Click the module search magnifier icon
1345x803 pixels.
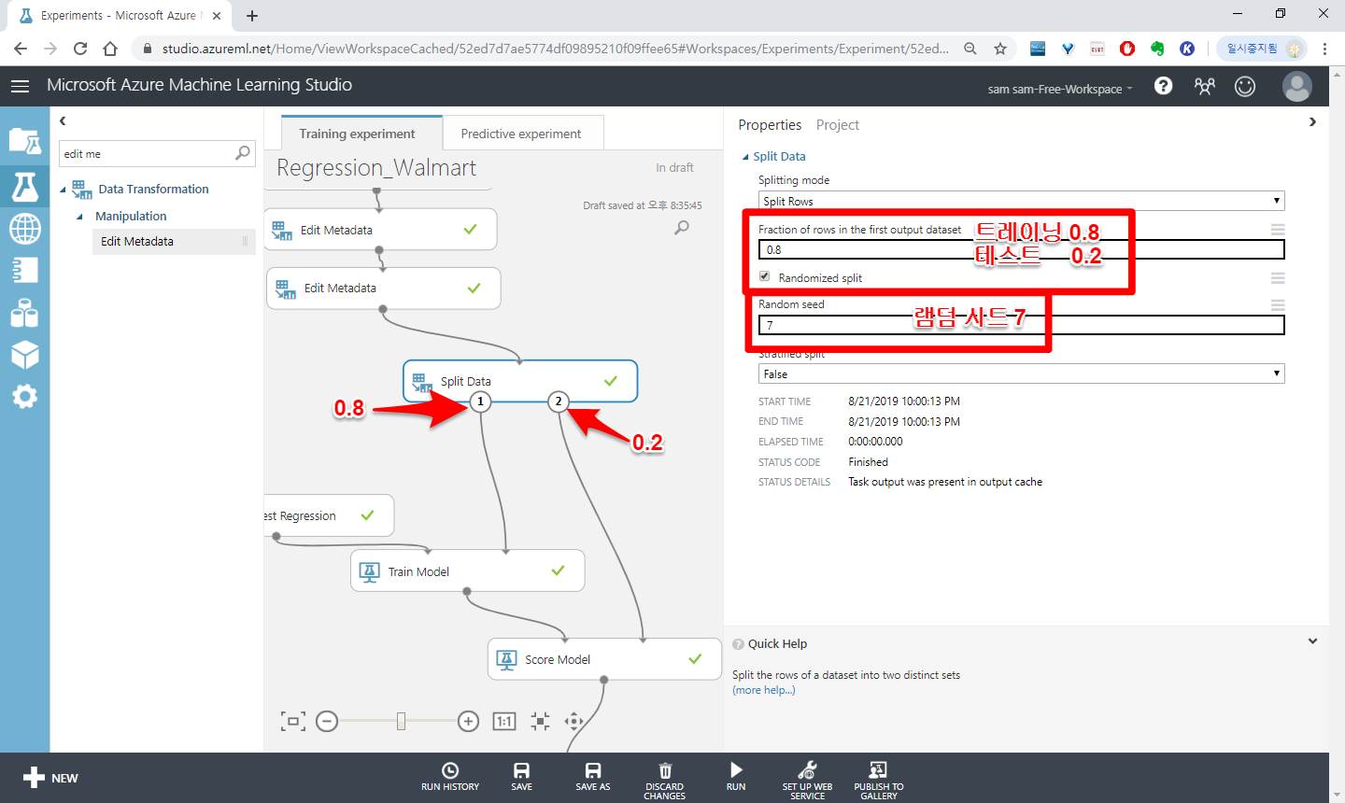pyautogui.click(x=243, y=153)
